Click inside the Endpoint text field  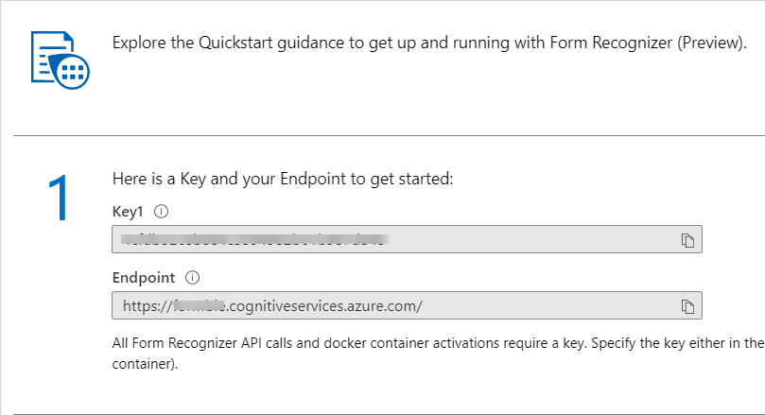click(548, 306)
